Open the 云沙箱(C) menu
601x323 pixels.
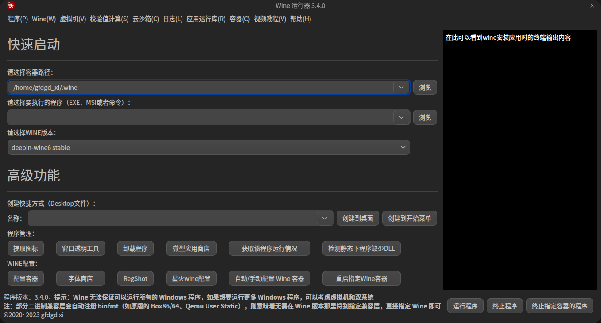click(x=146, y=19)
